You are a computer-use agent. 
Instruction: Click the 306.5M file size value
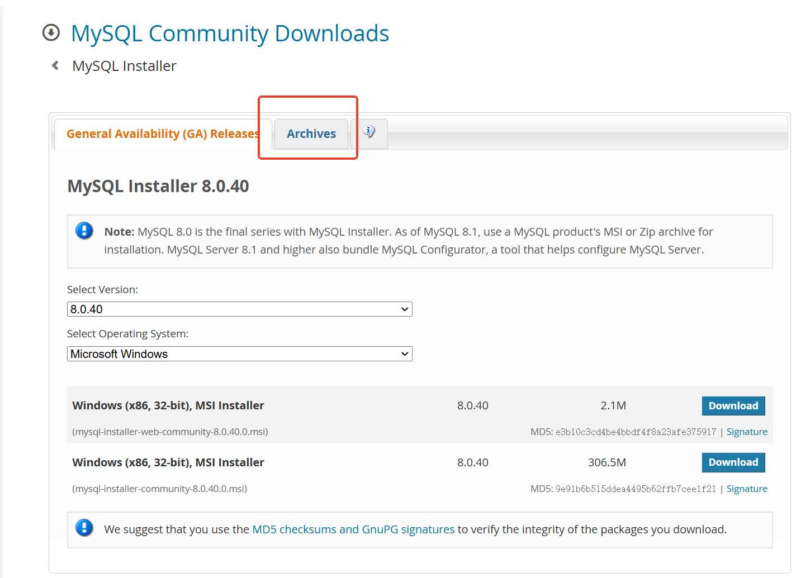[x=607, y=462]
